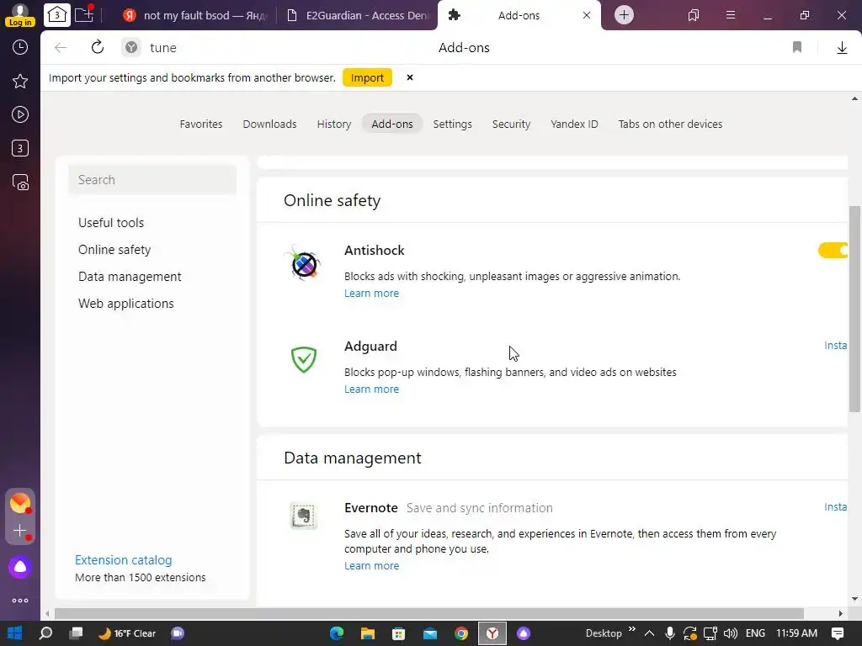Add a sidebar app with plus icon

tap(20, 531)
